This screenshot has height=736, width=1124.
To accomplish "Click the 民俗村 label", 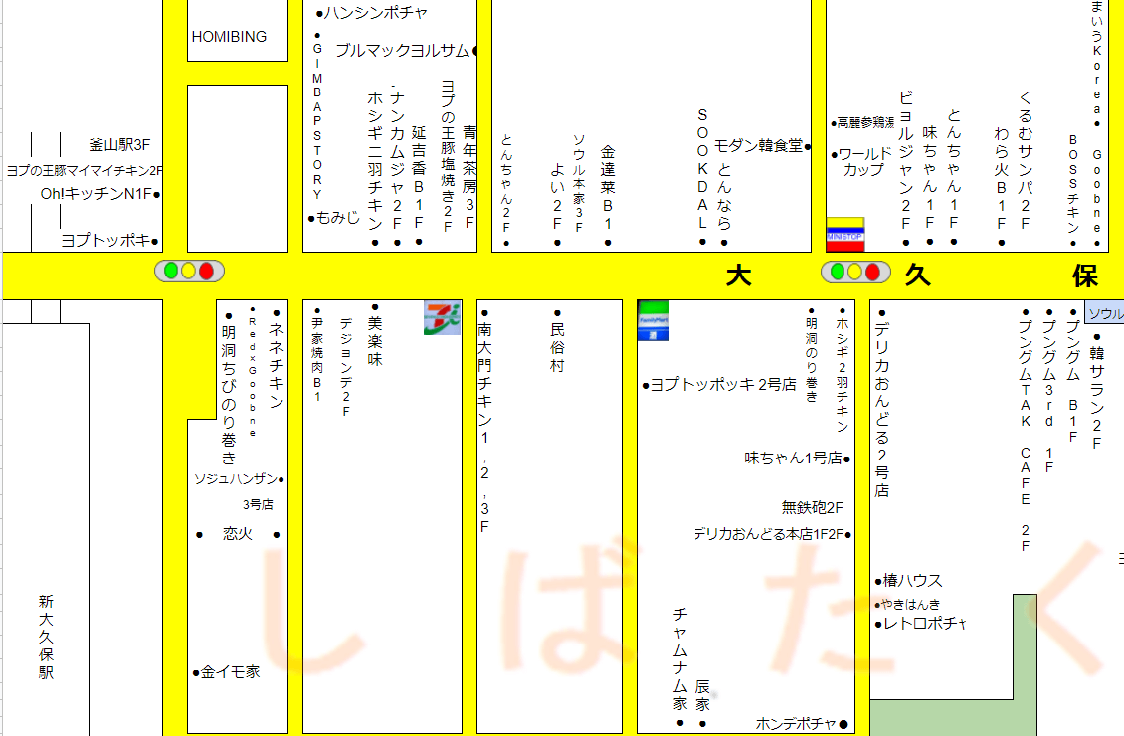I will [x=557, y=348].
